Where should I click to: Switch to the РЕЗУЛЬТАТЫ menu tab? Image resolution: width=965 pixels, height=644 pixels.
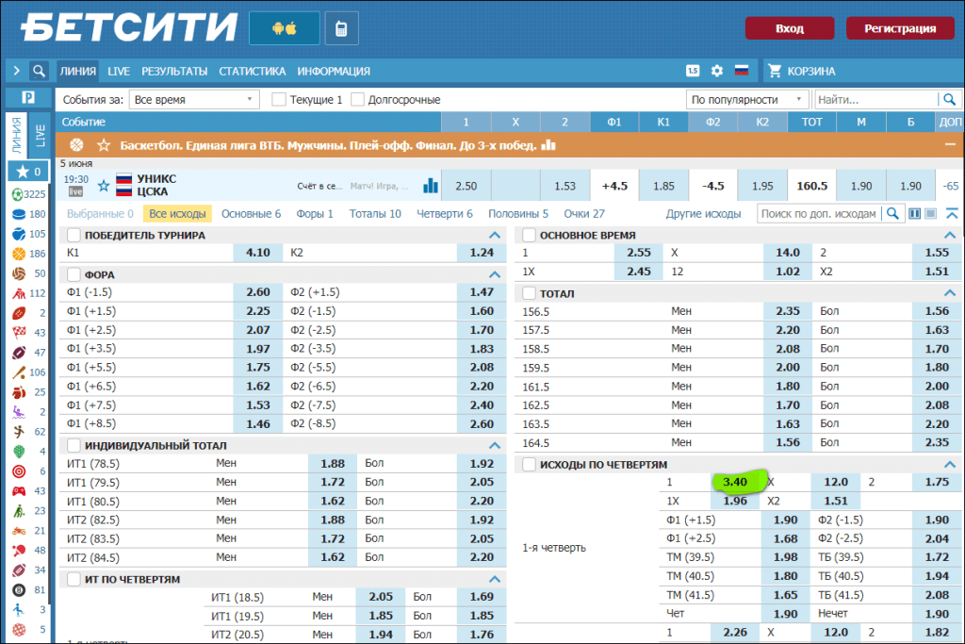pyautogui.click(x=174, y=71)
